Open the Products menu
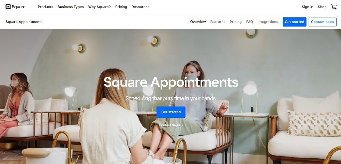 45,7
